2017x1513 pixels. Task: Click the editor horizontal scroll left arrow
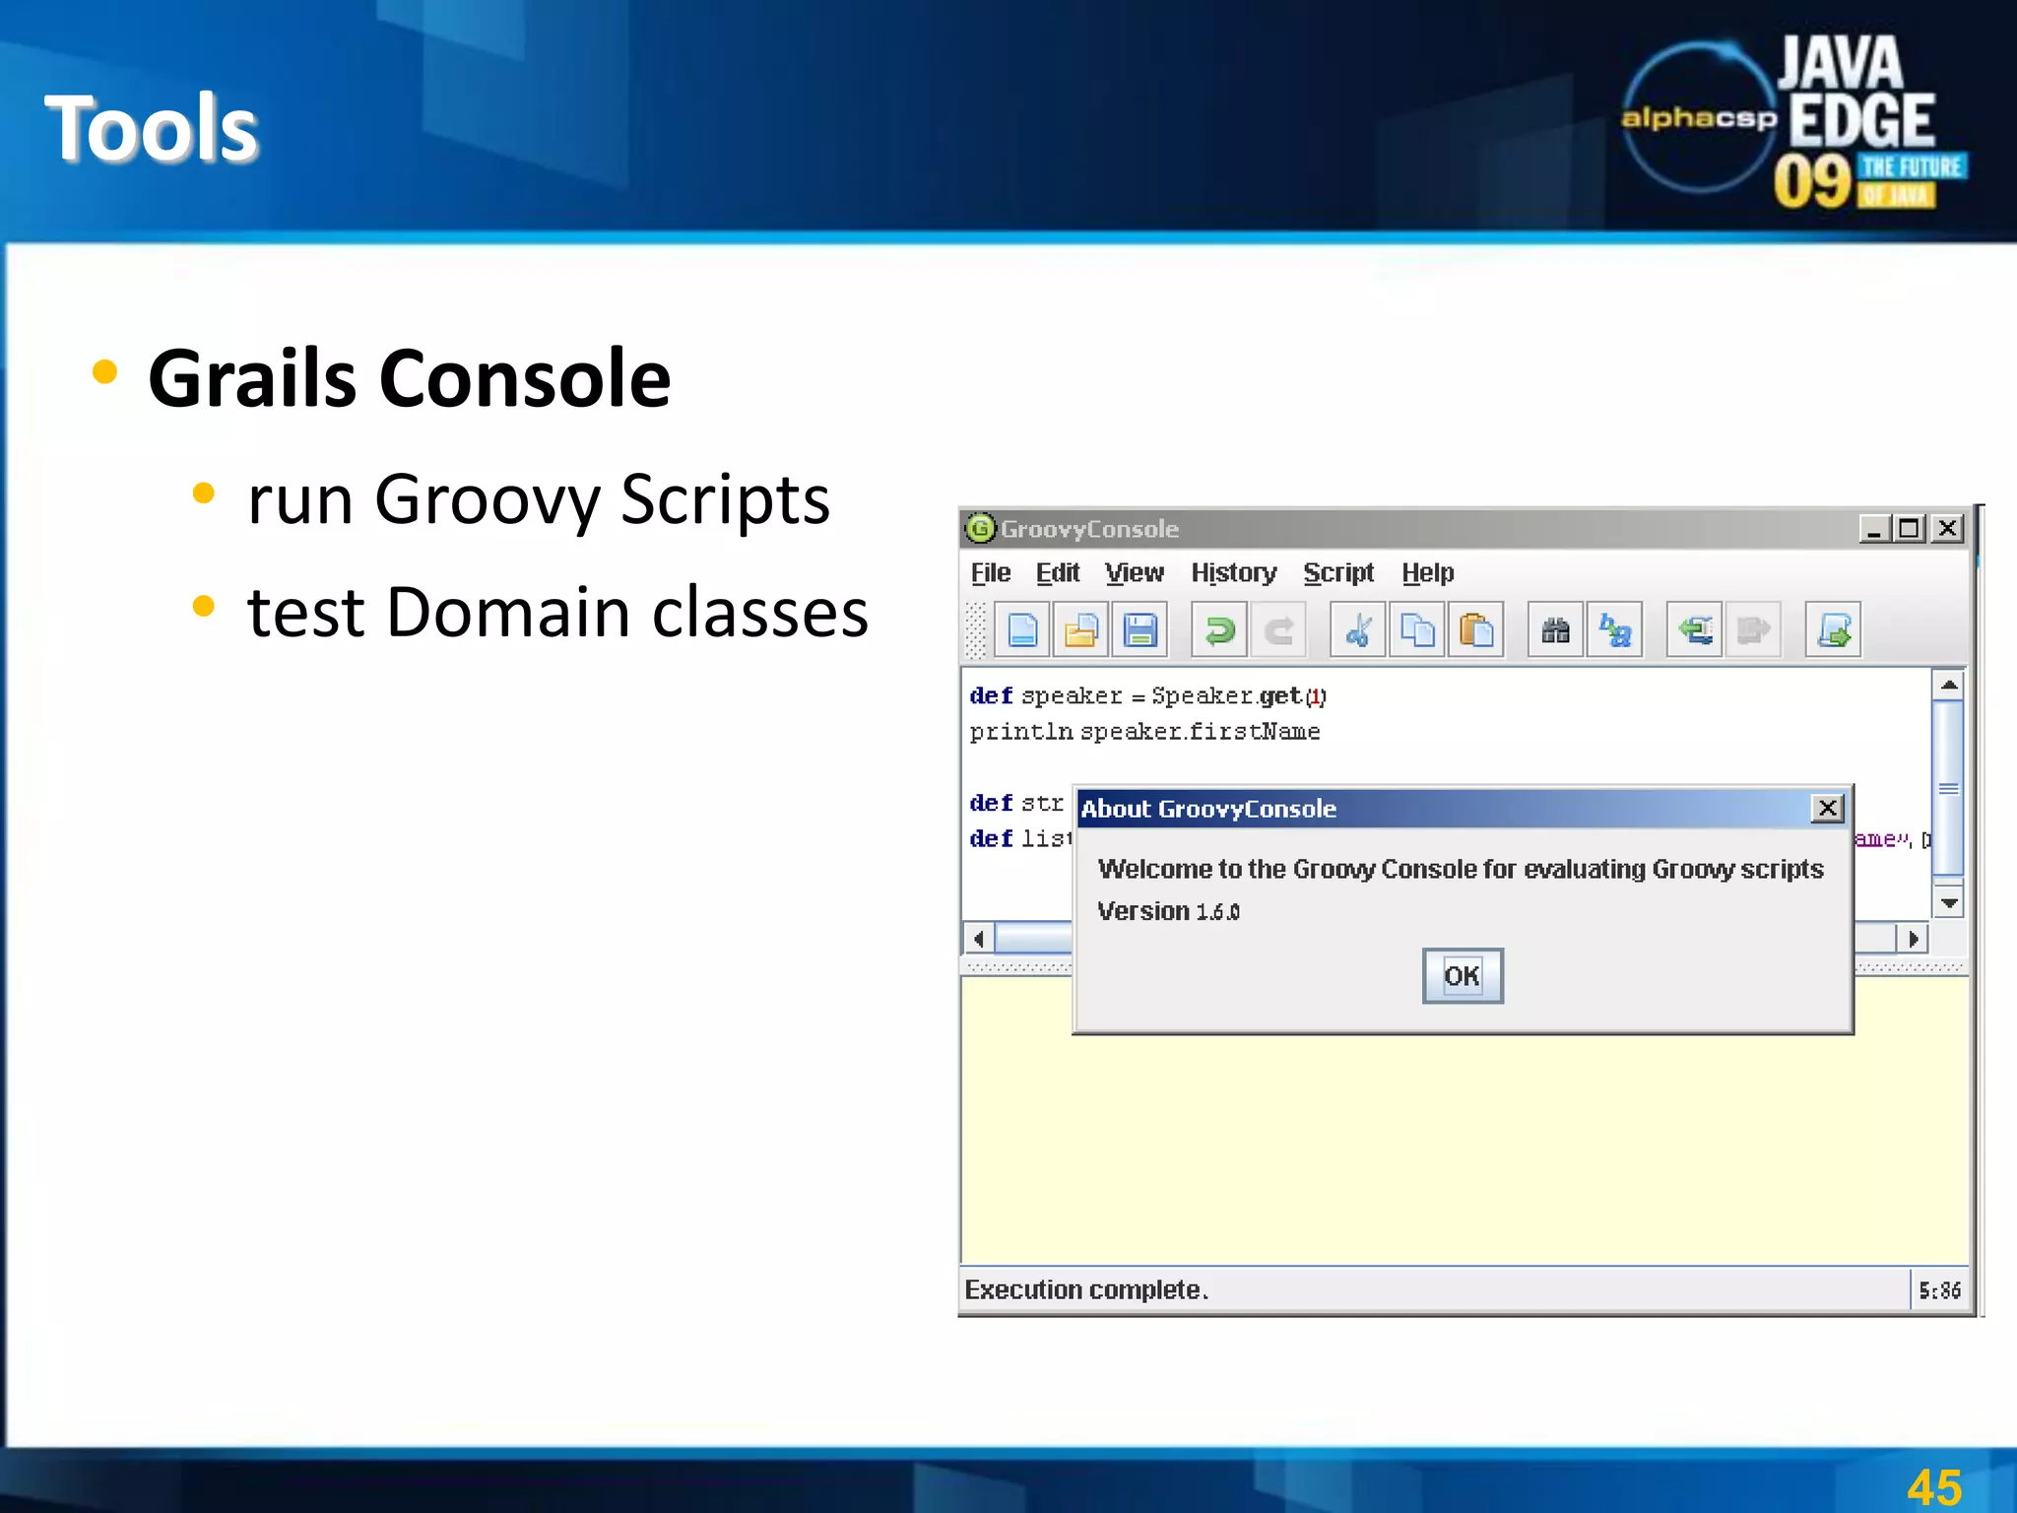(x=978, y=938)
